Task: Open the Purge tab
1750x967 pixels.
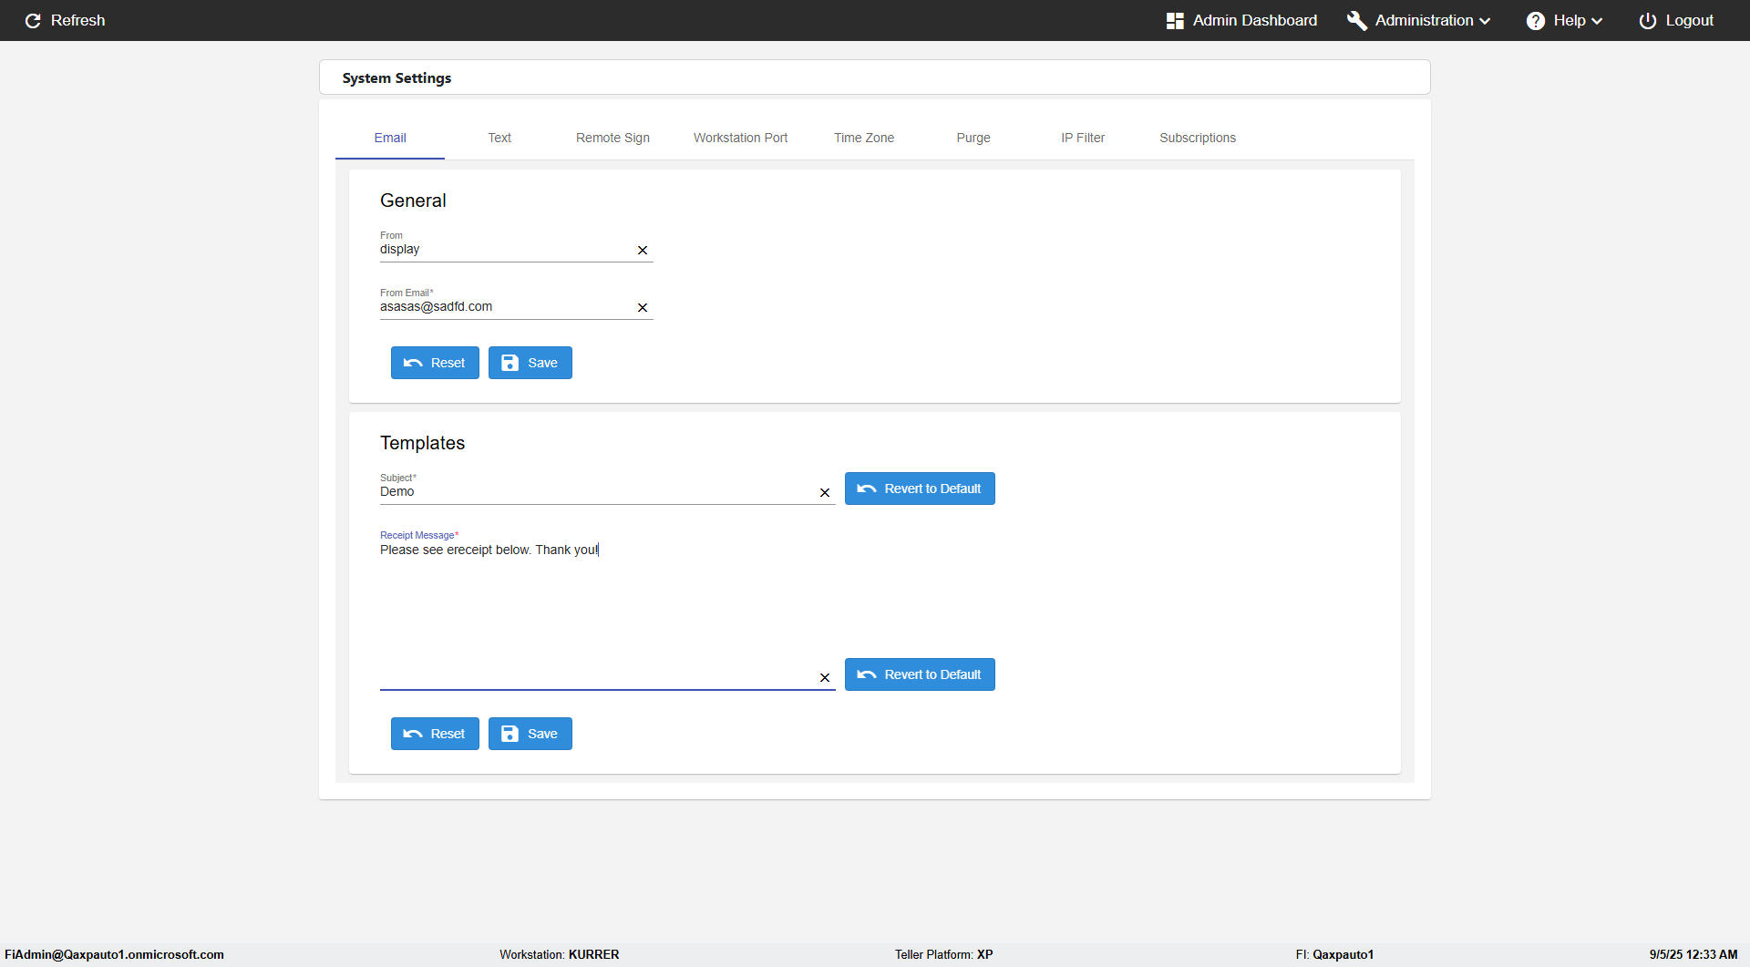Action: point(973,138)
